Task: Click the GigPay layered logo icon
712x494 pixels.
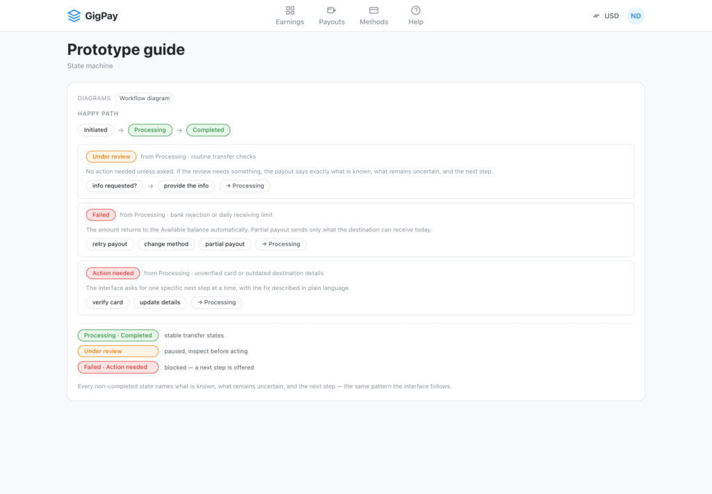Action: pyautogui.click(x=74, y=16)
